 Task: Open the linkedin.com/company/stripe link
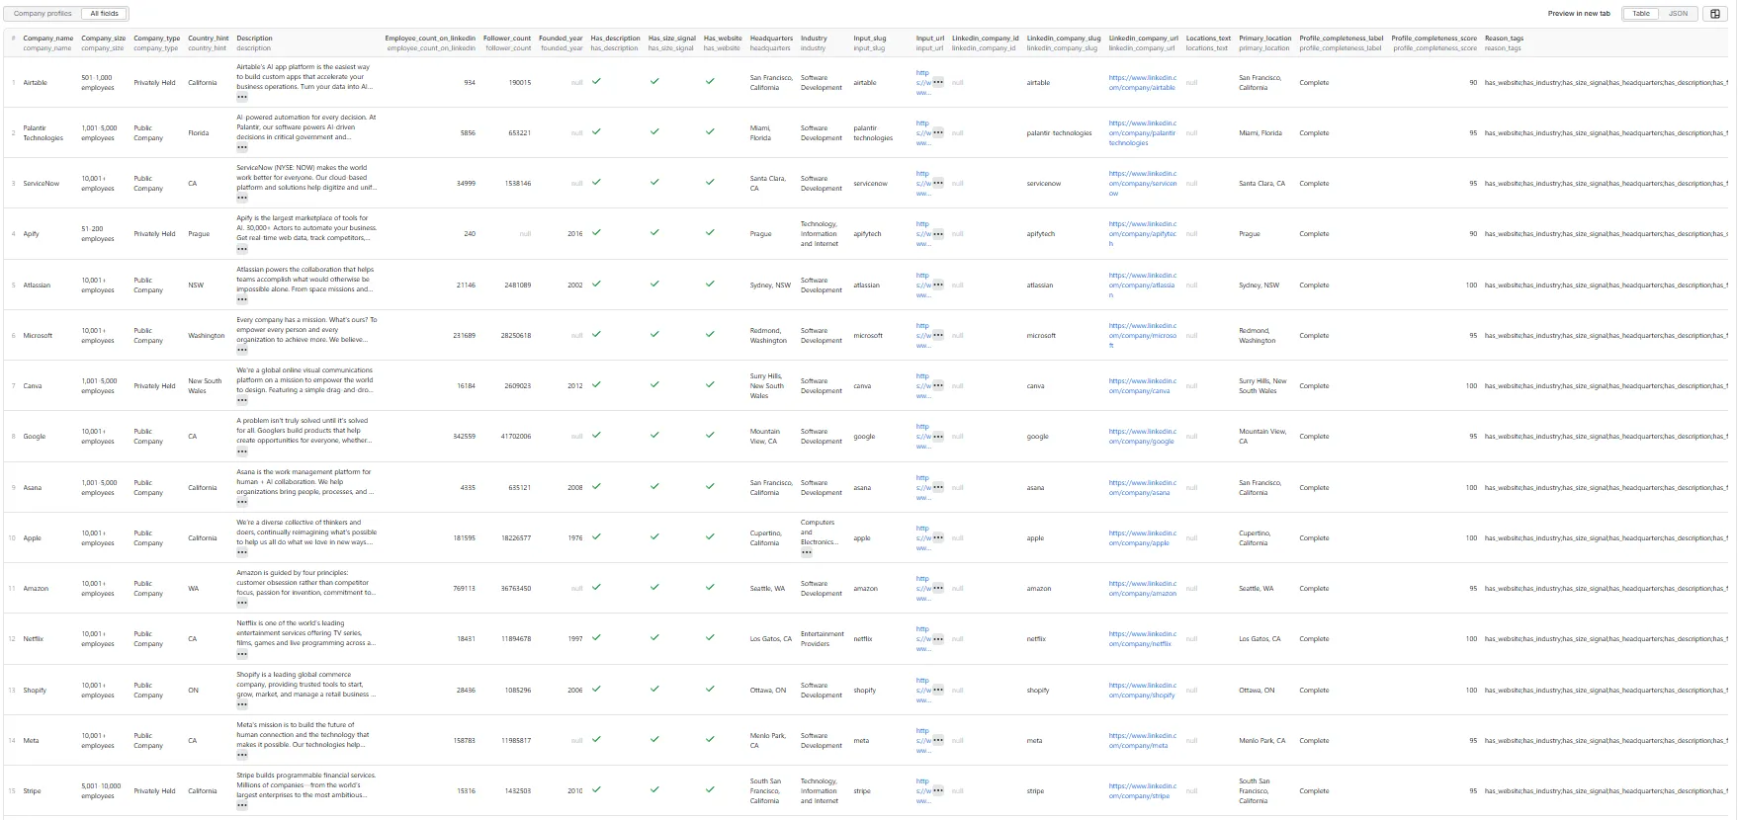coord(1143,790)
